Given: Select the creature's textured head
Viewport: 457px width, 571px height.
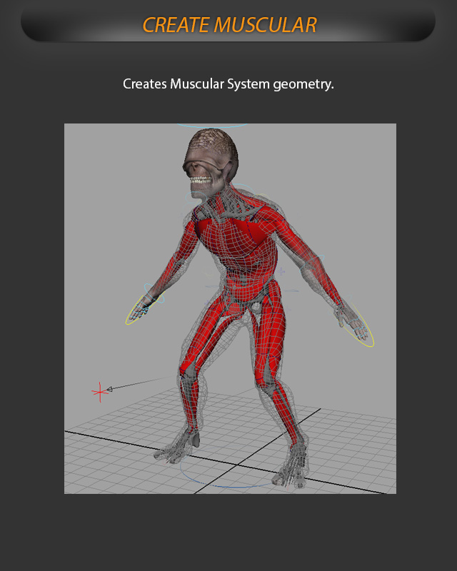Looking at the screenshot, I should (x=211, y=163).
